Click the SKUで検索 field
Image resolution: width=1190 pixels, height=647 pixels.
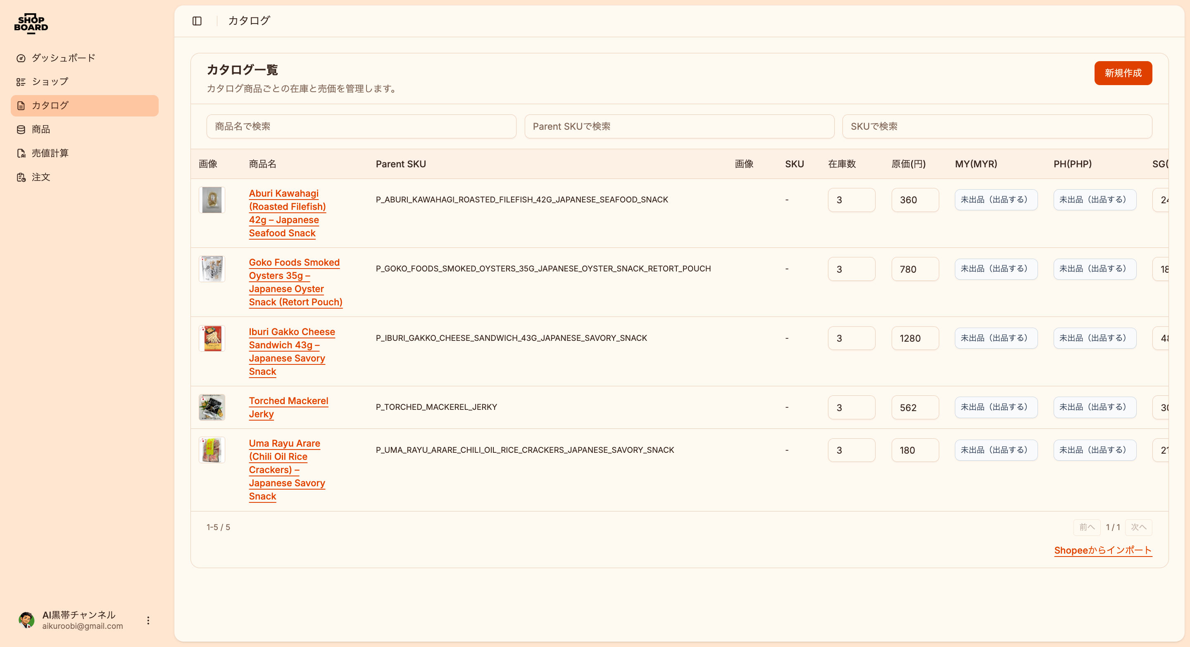point(997,126)
